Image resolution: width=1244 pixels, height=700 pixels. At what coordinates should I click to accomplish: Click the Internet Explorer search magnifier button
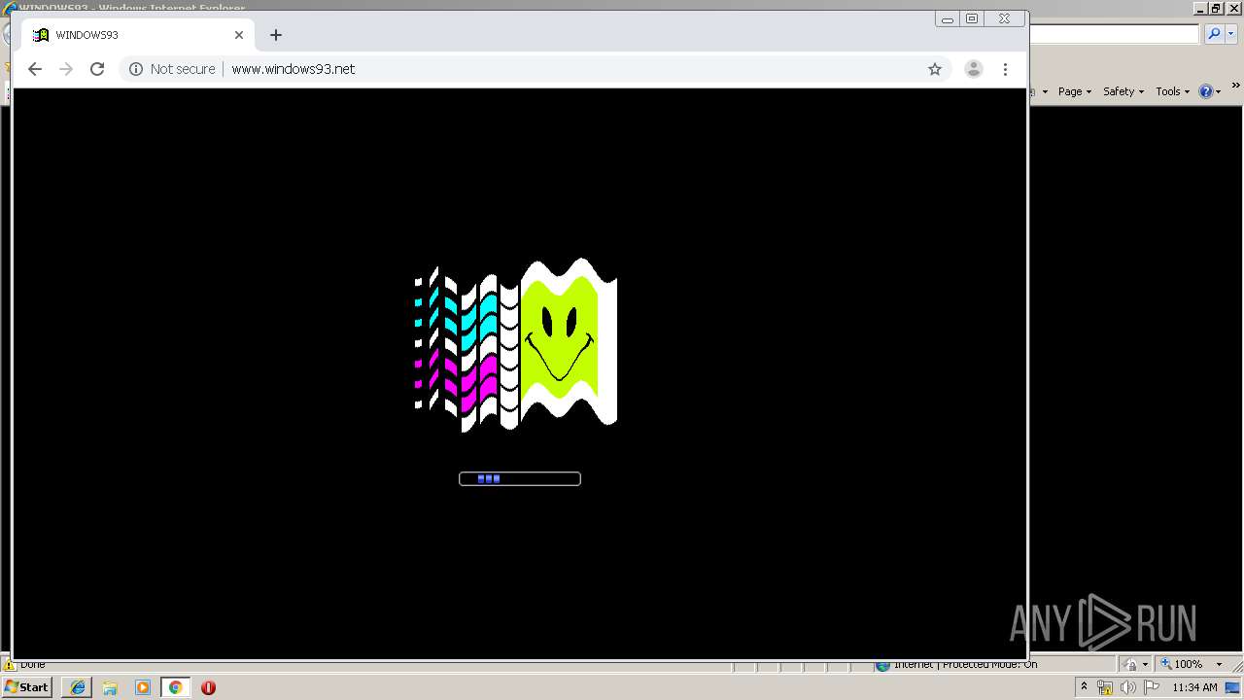click(x=1214, y=34)
